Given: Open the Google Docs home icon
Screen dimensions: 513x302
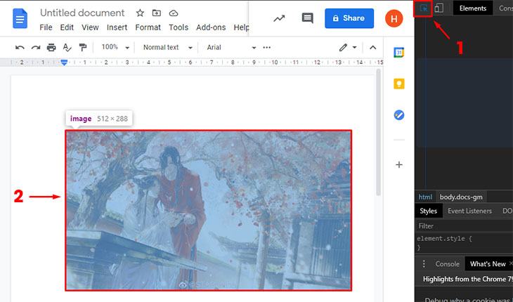Looking at the screenshot, I should [20, 19].
